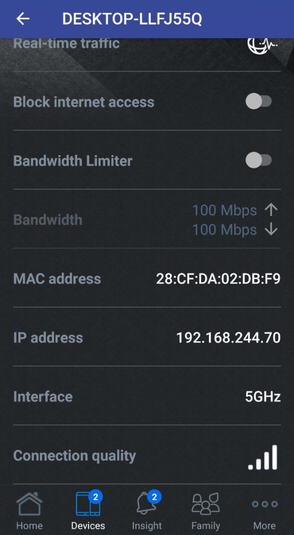Image resolution: width=294 pixels, height=535 pixels.
Task: Tap the Devices badge showing 2
Action: [95, 497]
